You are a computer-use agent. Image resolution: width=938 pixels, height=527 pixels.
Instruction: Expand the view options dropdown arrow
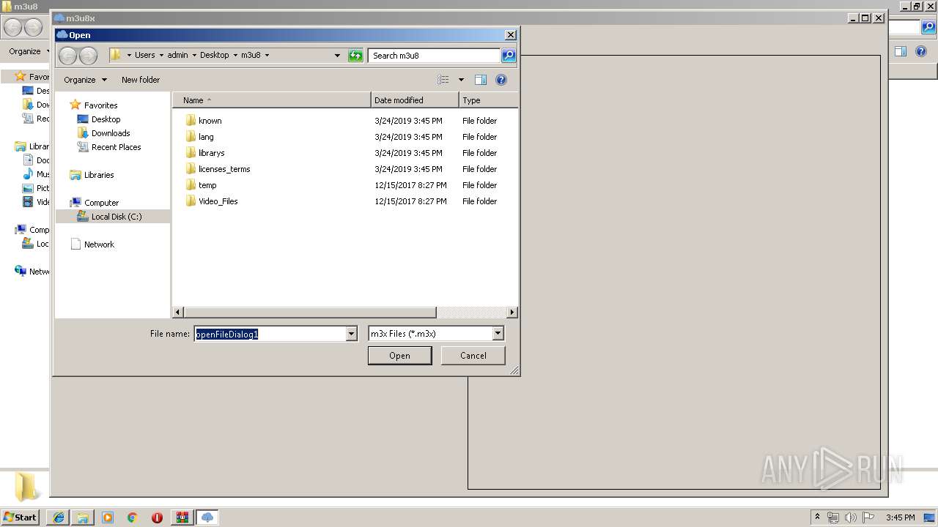pyautogui.click(x=461, y=80)
